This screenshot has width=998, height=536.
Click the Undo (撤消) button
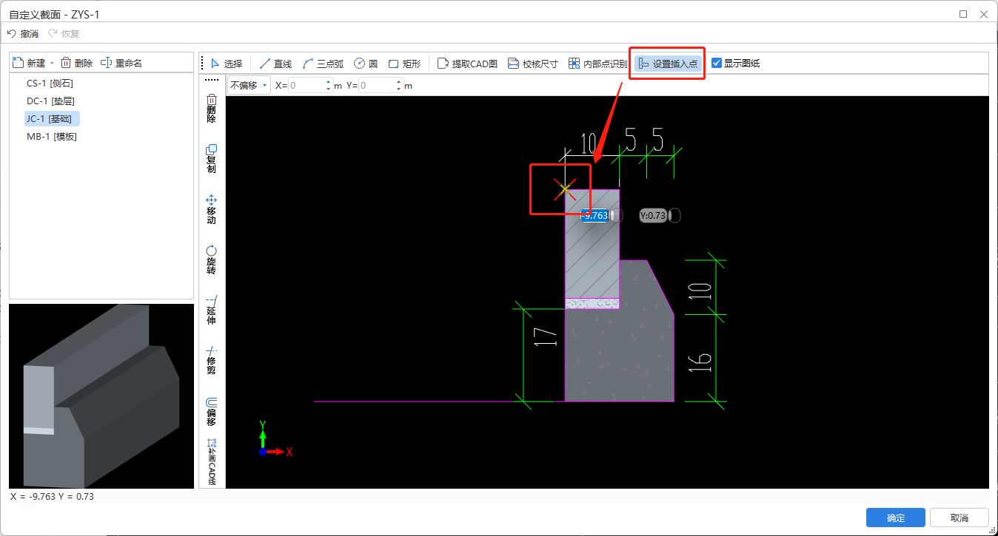pos(23,33)
